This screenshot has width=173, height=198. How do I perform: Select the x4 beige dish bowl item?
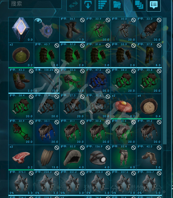tap(149, 106)
